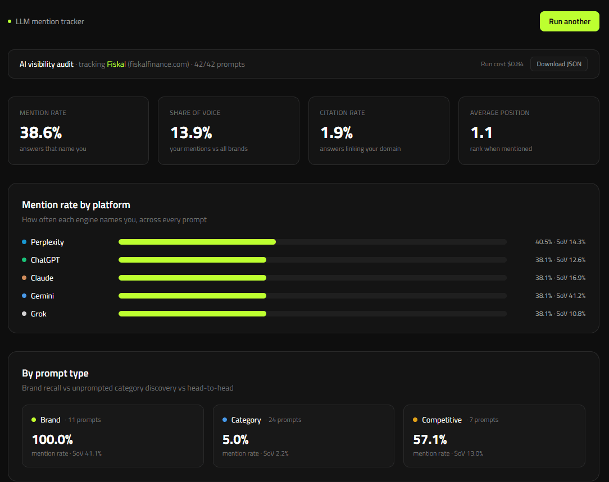Click the Gemini mention rate progress bar
The height and width of the screenshot is (482, 609).
312,296
